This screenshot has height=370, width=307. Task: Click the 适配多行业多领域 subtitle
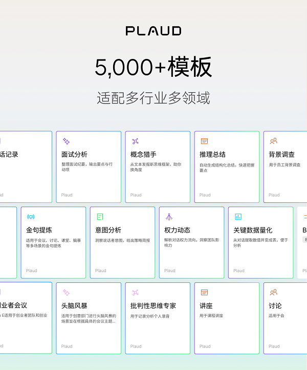point(153,98)
